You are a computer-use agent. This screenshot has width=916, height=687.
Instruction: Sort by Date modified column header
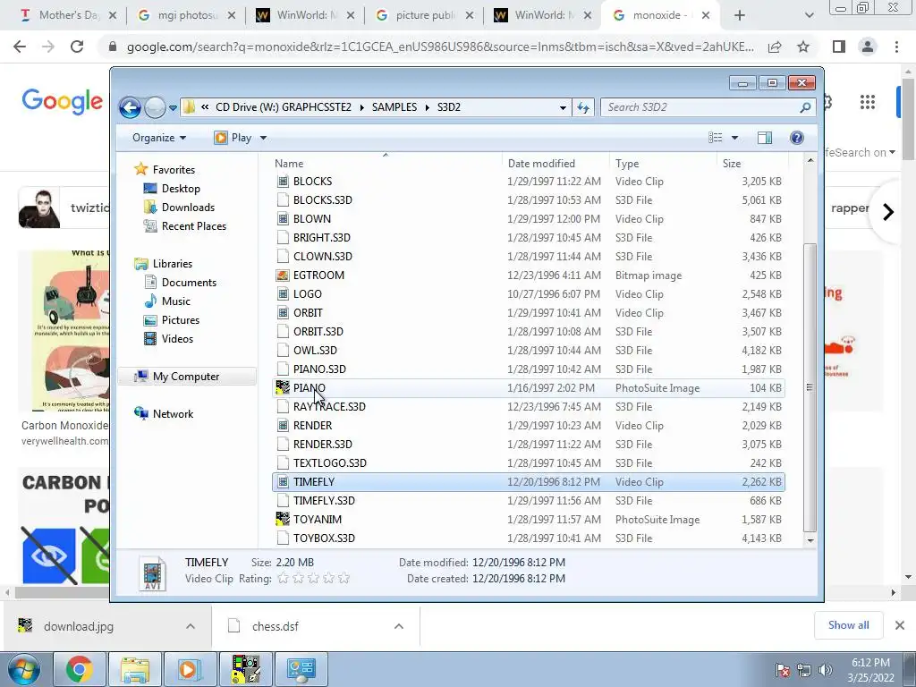556,164
